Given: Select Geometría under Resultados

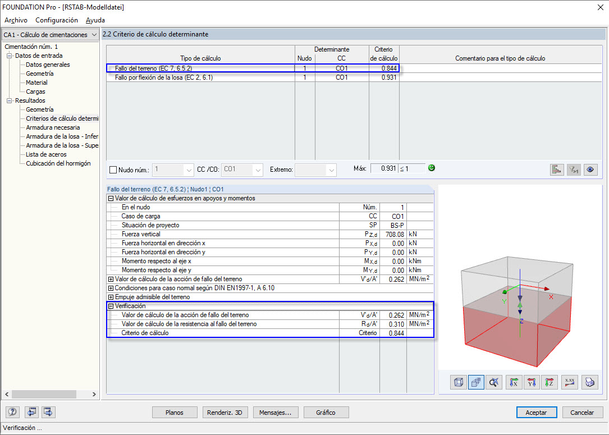Looking at the screenshot, I should click(x=40, y=109).
